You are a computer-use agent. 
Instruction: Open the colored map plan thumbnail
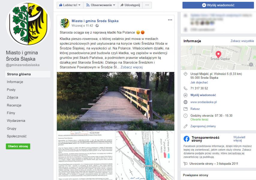(145, 155)
